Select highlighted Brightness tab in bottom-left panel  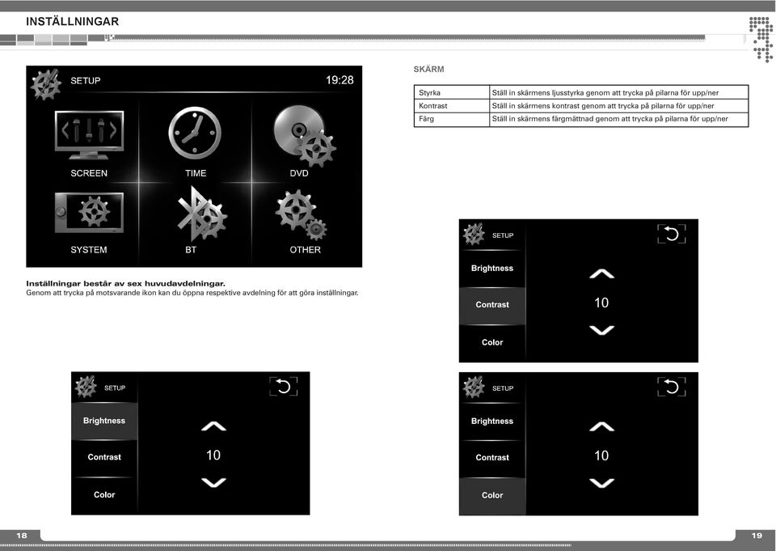pos(104,421)
